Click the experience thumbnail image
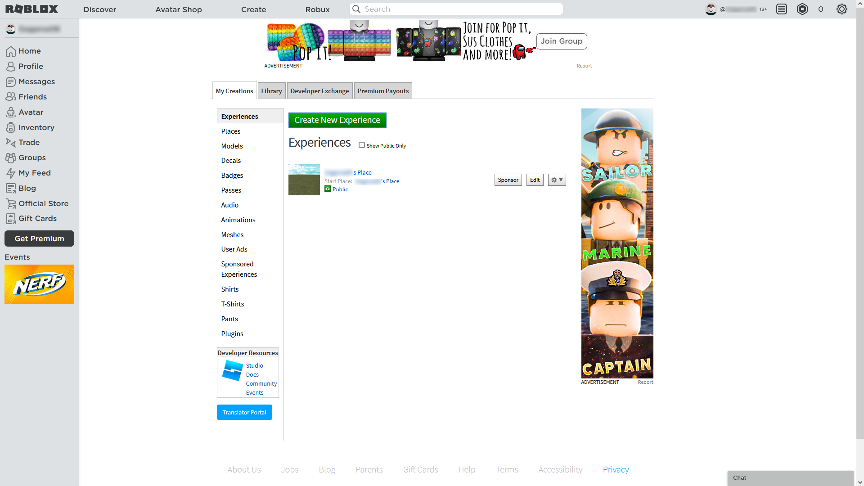864x486 pixels. click(x=304, y=179)
